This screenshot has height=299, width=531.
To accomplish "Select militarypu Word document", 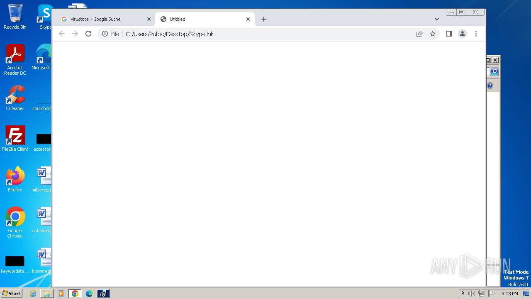I will click(41, 179).
